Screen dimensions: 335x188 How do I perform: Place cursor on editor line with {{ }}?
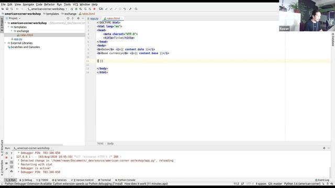point(213,61)
